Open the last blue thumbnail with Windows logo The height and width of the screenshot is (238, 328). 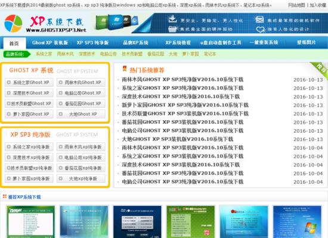point(297,222)
